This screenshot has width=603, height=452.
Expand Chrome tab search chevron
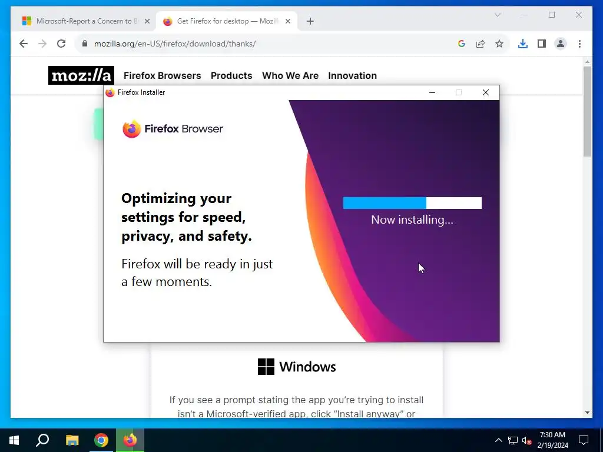click(497, 15)
